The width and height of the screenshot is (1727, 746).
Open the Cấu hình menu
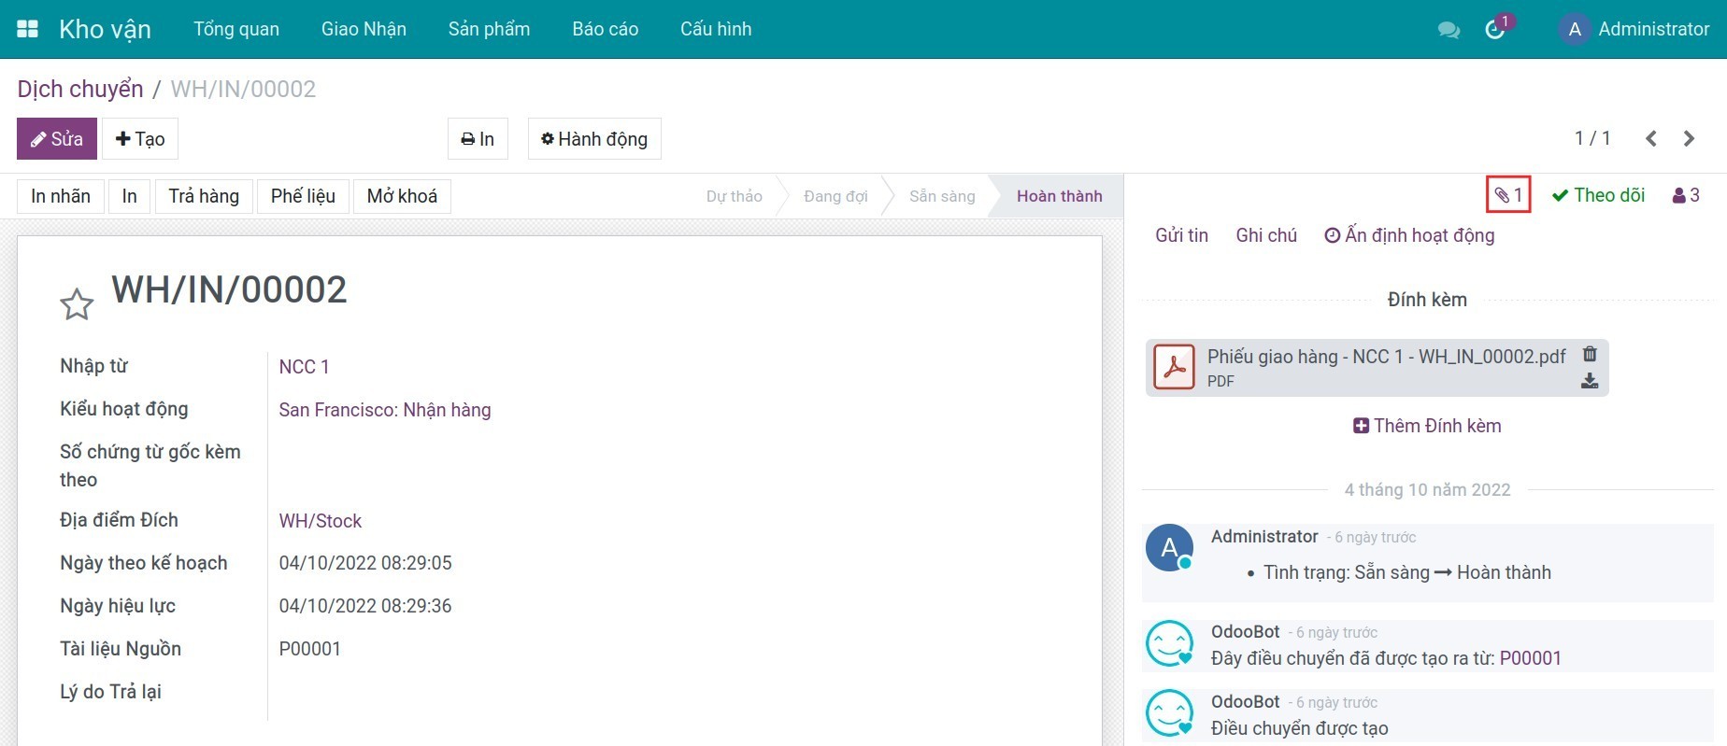point(715,29)
